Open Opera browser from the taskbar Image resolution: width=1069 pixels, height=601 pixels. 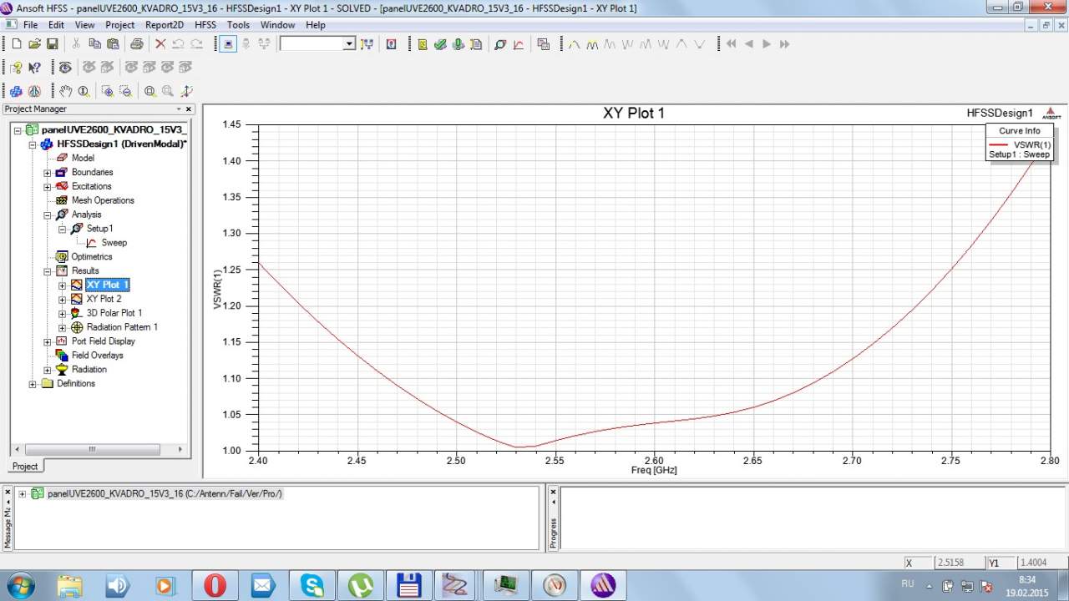(215, 585)
